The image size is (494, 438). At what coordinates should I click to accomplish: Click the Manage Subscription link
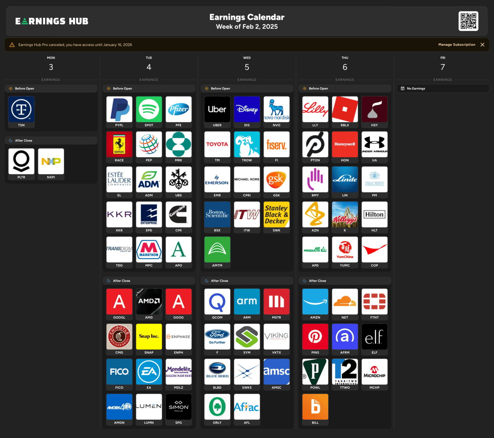pyautogui.click(x=457, y=45)
